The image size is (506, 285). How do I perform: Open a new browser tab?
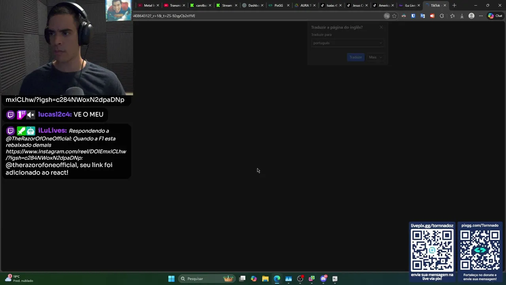click(454, 6)
